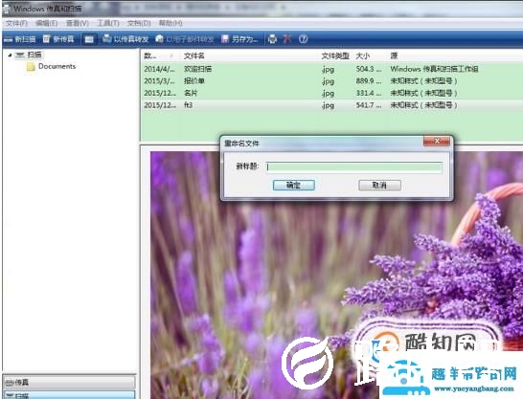Open the 工具(T) menu
The height and width of the screenshot is (399, 523).
click(x=107, y=23)
